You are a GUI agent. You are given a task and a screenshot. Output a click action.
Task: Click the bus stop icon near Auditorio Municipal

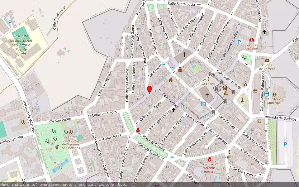point(267,94)
